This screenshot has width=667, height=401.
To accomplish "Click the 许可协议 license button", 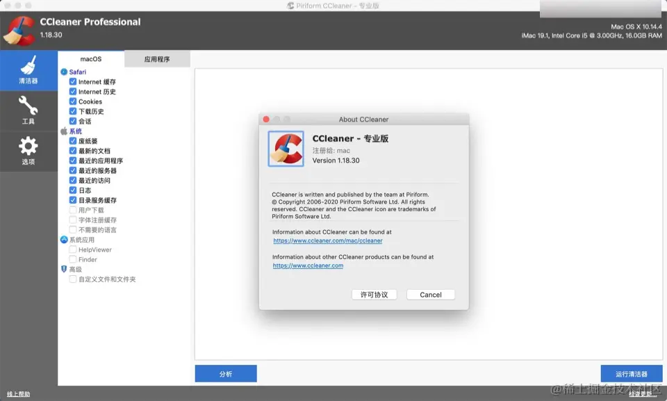I will (374, 295).
